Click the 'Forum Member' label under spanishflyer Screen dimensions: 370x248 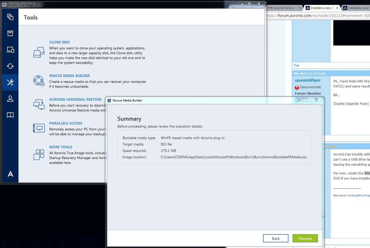(308, 93)
